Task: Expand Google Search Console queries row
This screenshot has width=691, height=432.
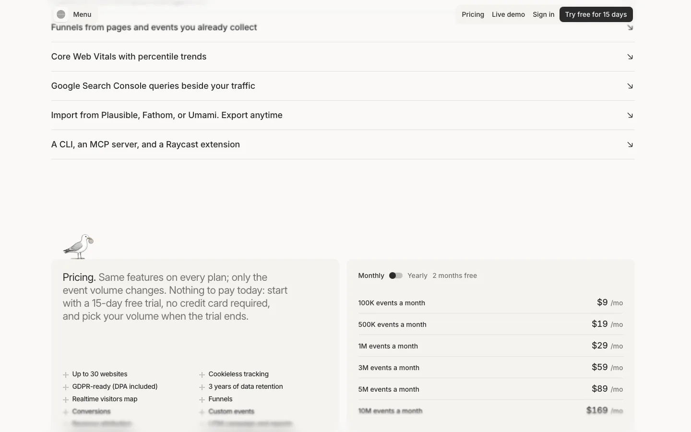Action: point(343,86)
